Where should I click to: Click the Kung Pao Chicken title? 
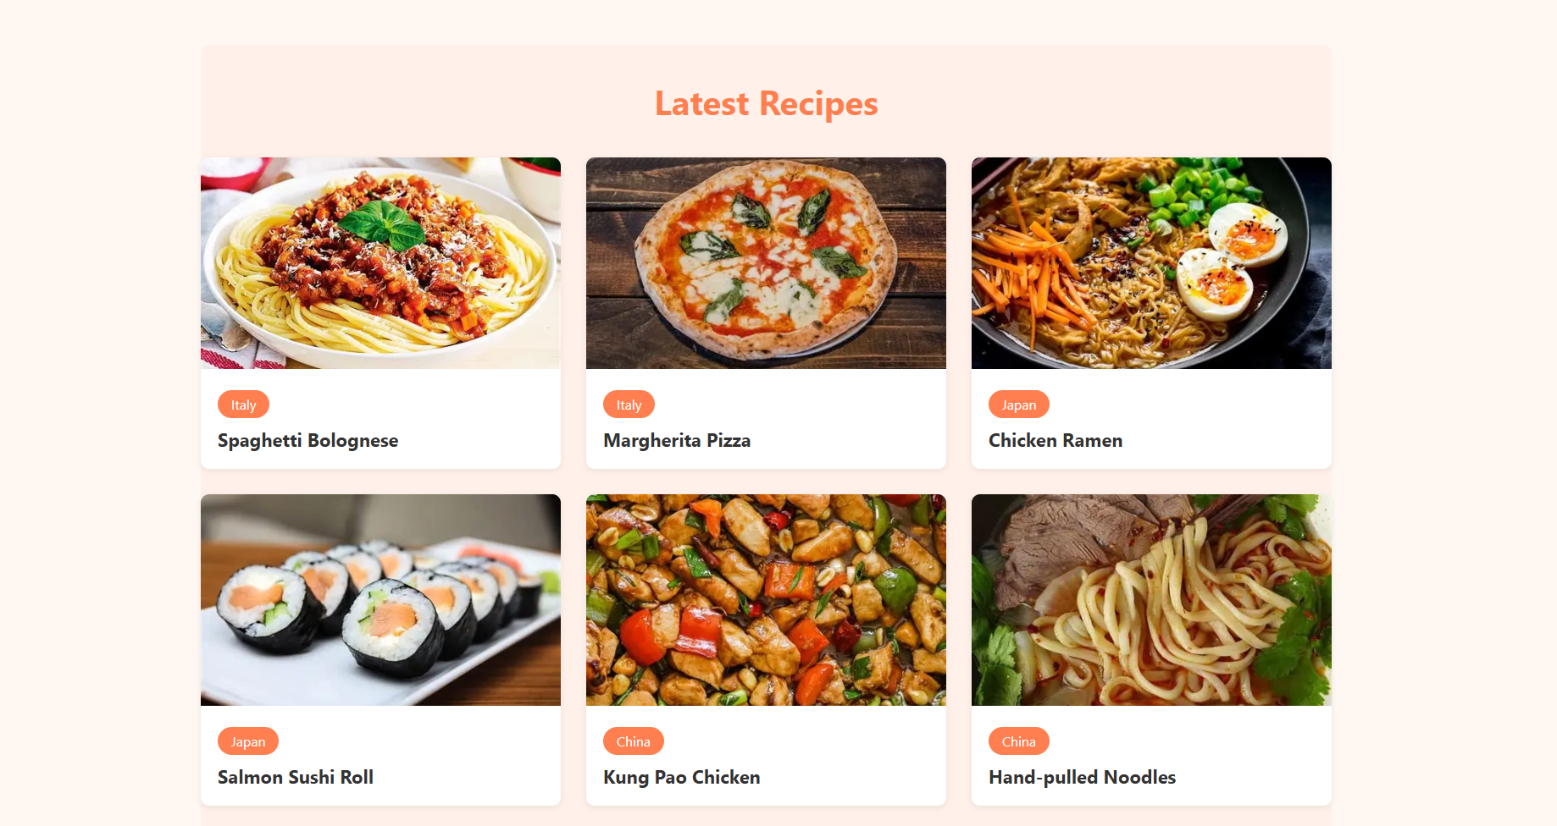tap(682, 778)
